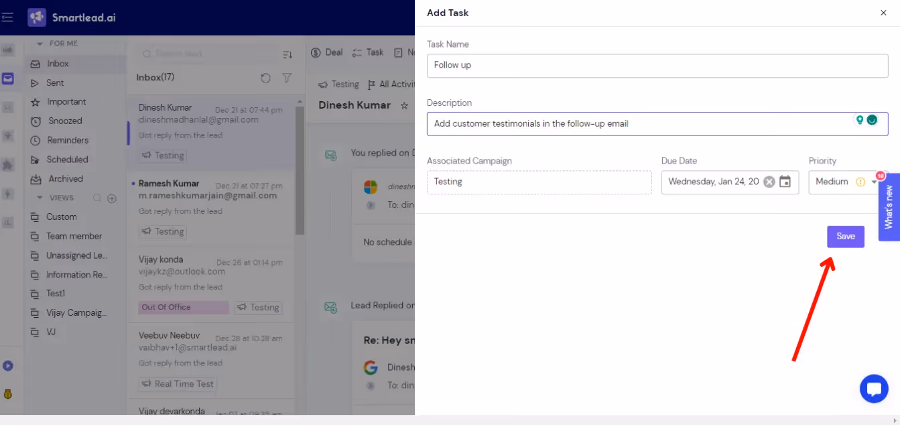The width and height of the screenshot is (900, 425).
Task: Open Vijay konda's conversation
Action: 210,286
